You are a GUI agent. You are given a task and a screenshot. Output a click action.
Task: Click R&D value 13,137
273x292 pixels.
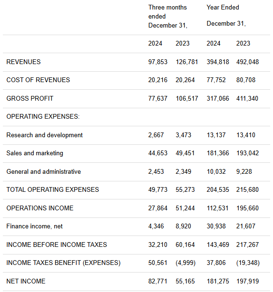[x=216, y=135]
